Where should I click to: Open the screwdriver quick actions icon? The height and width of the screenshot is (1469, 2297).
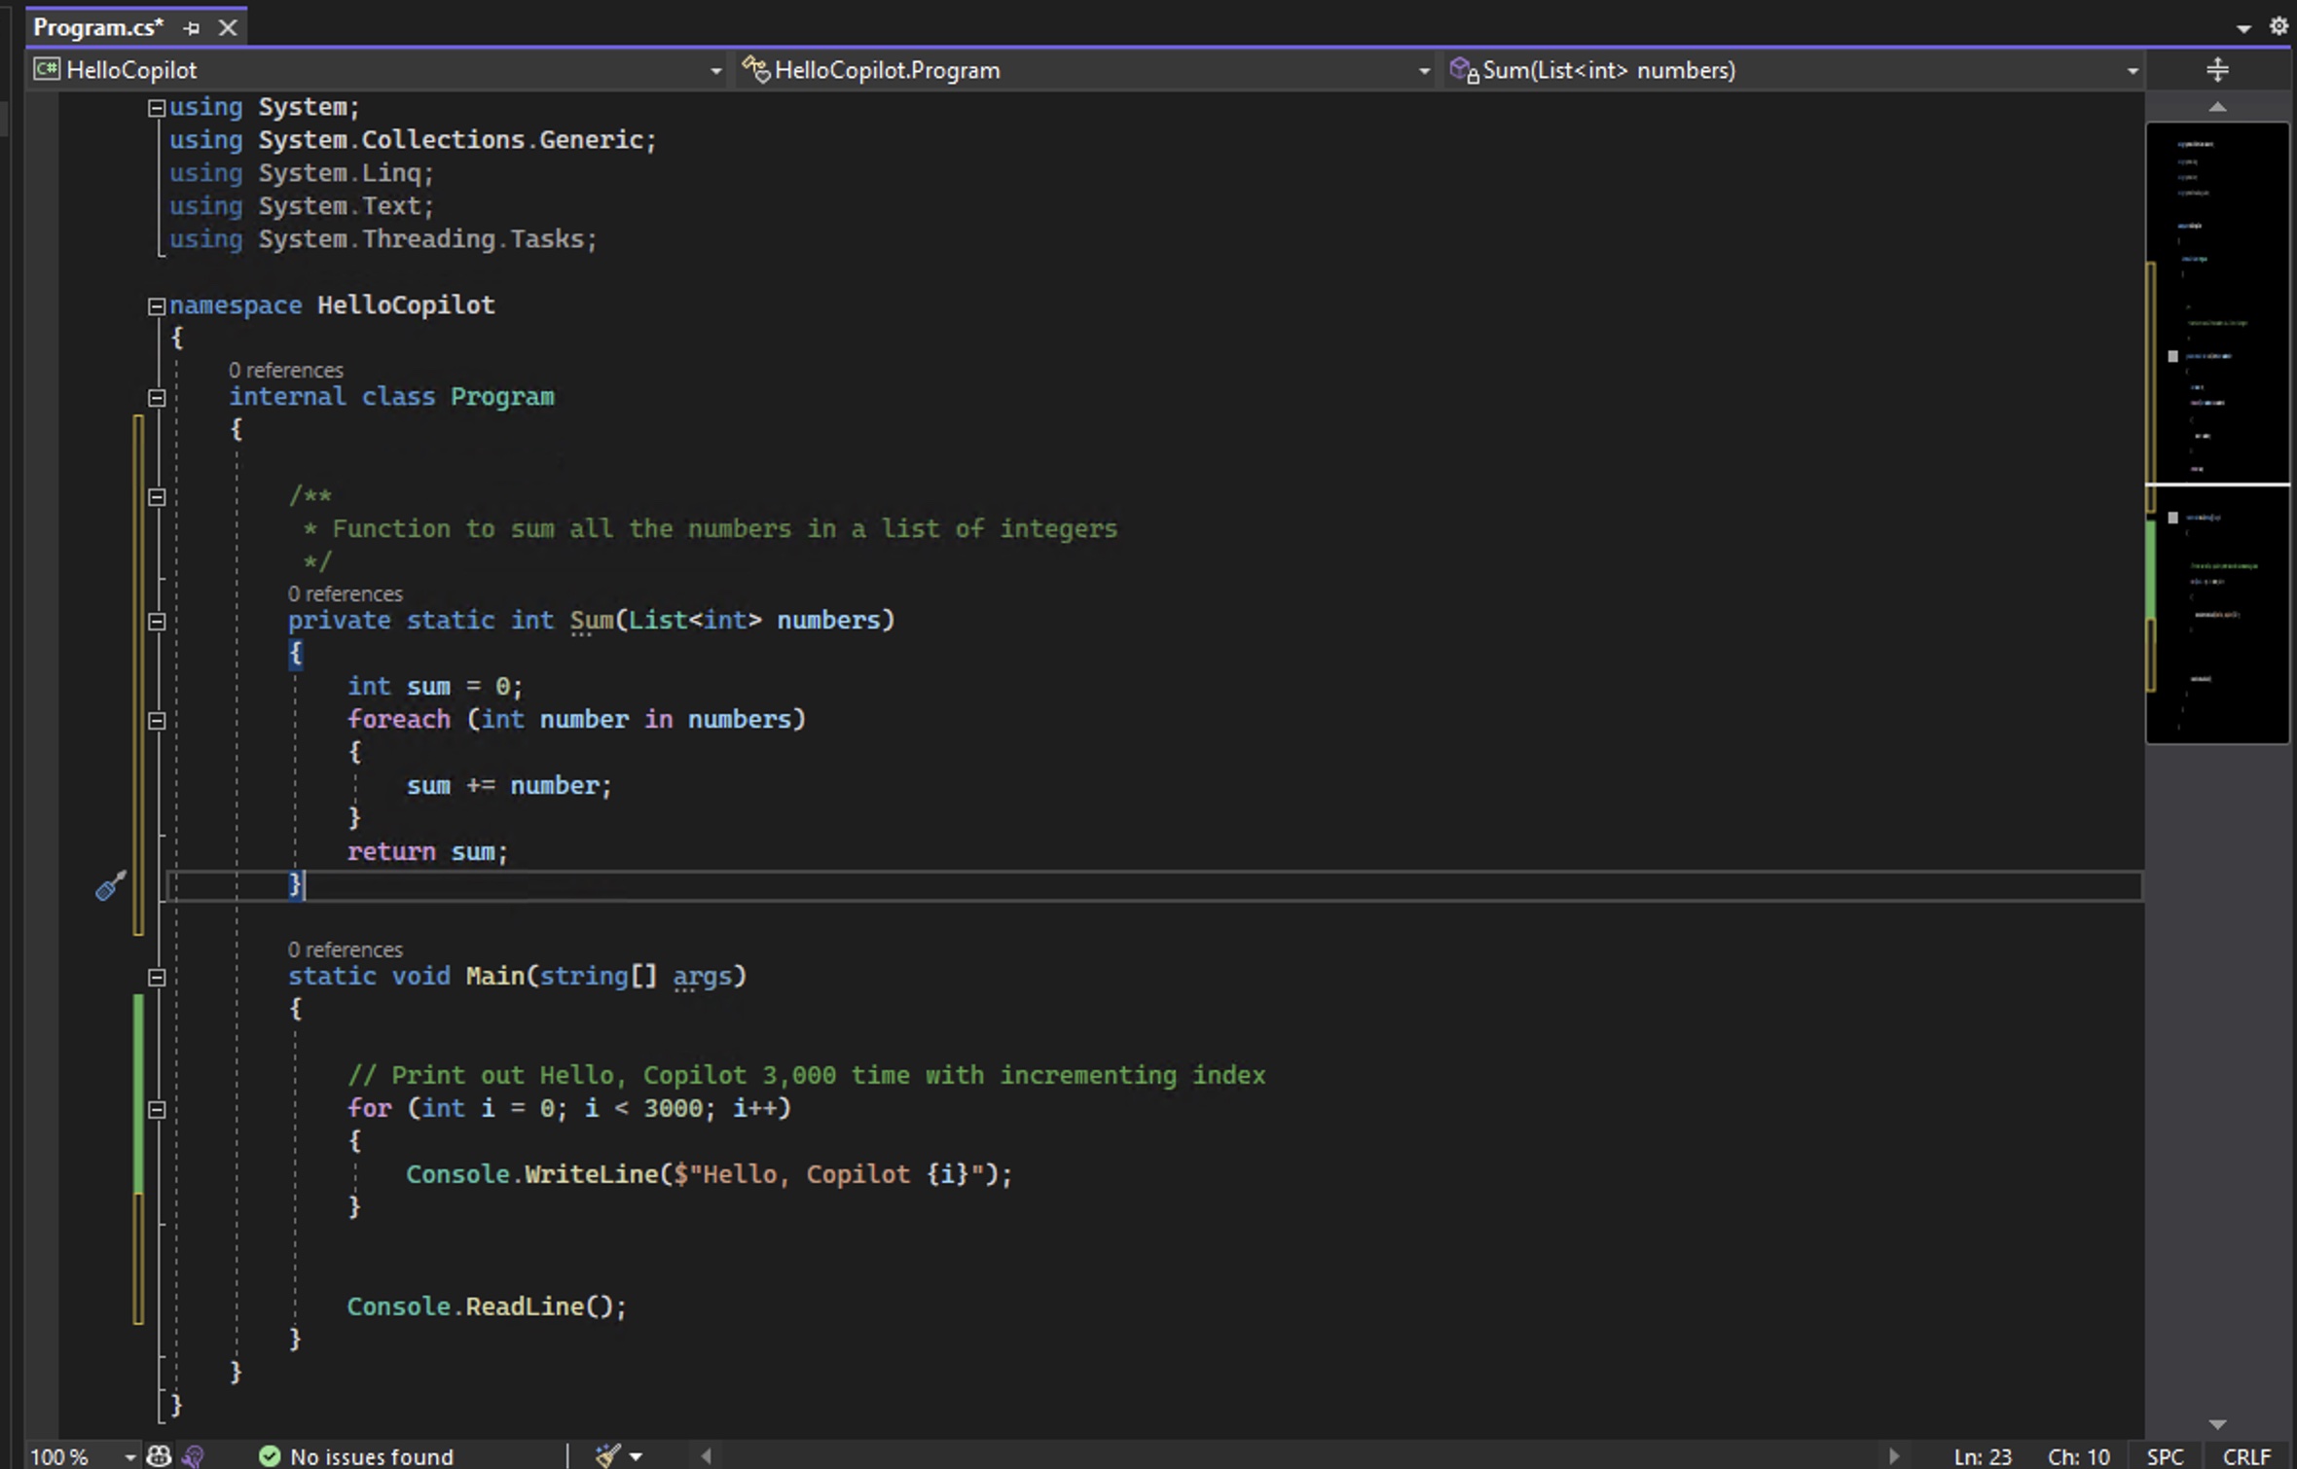[x=111, y=885]
